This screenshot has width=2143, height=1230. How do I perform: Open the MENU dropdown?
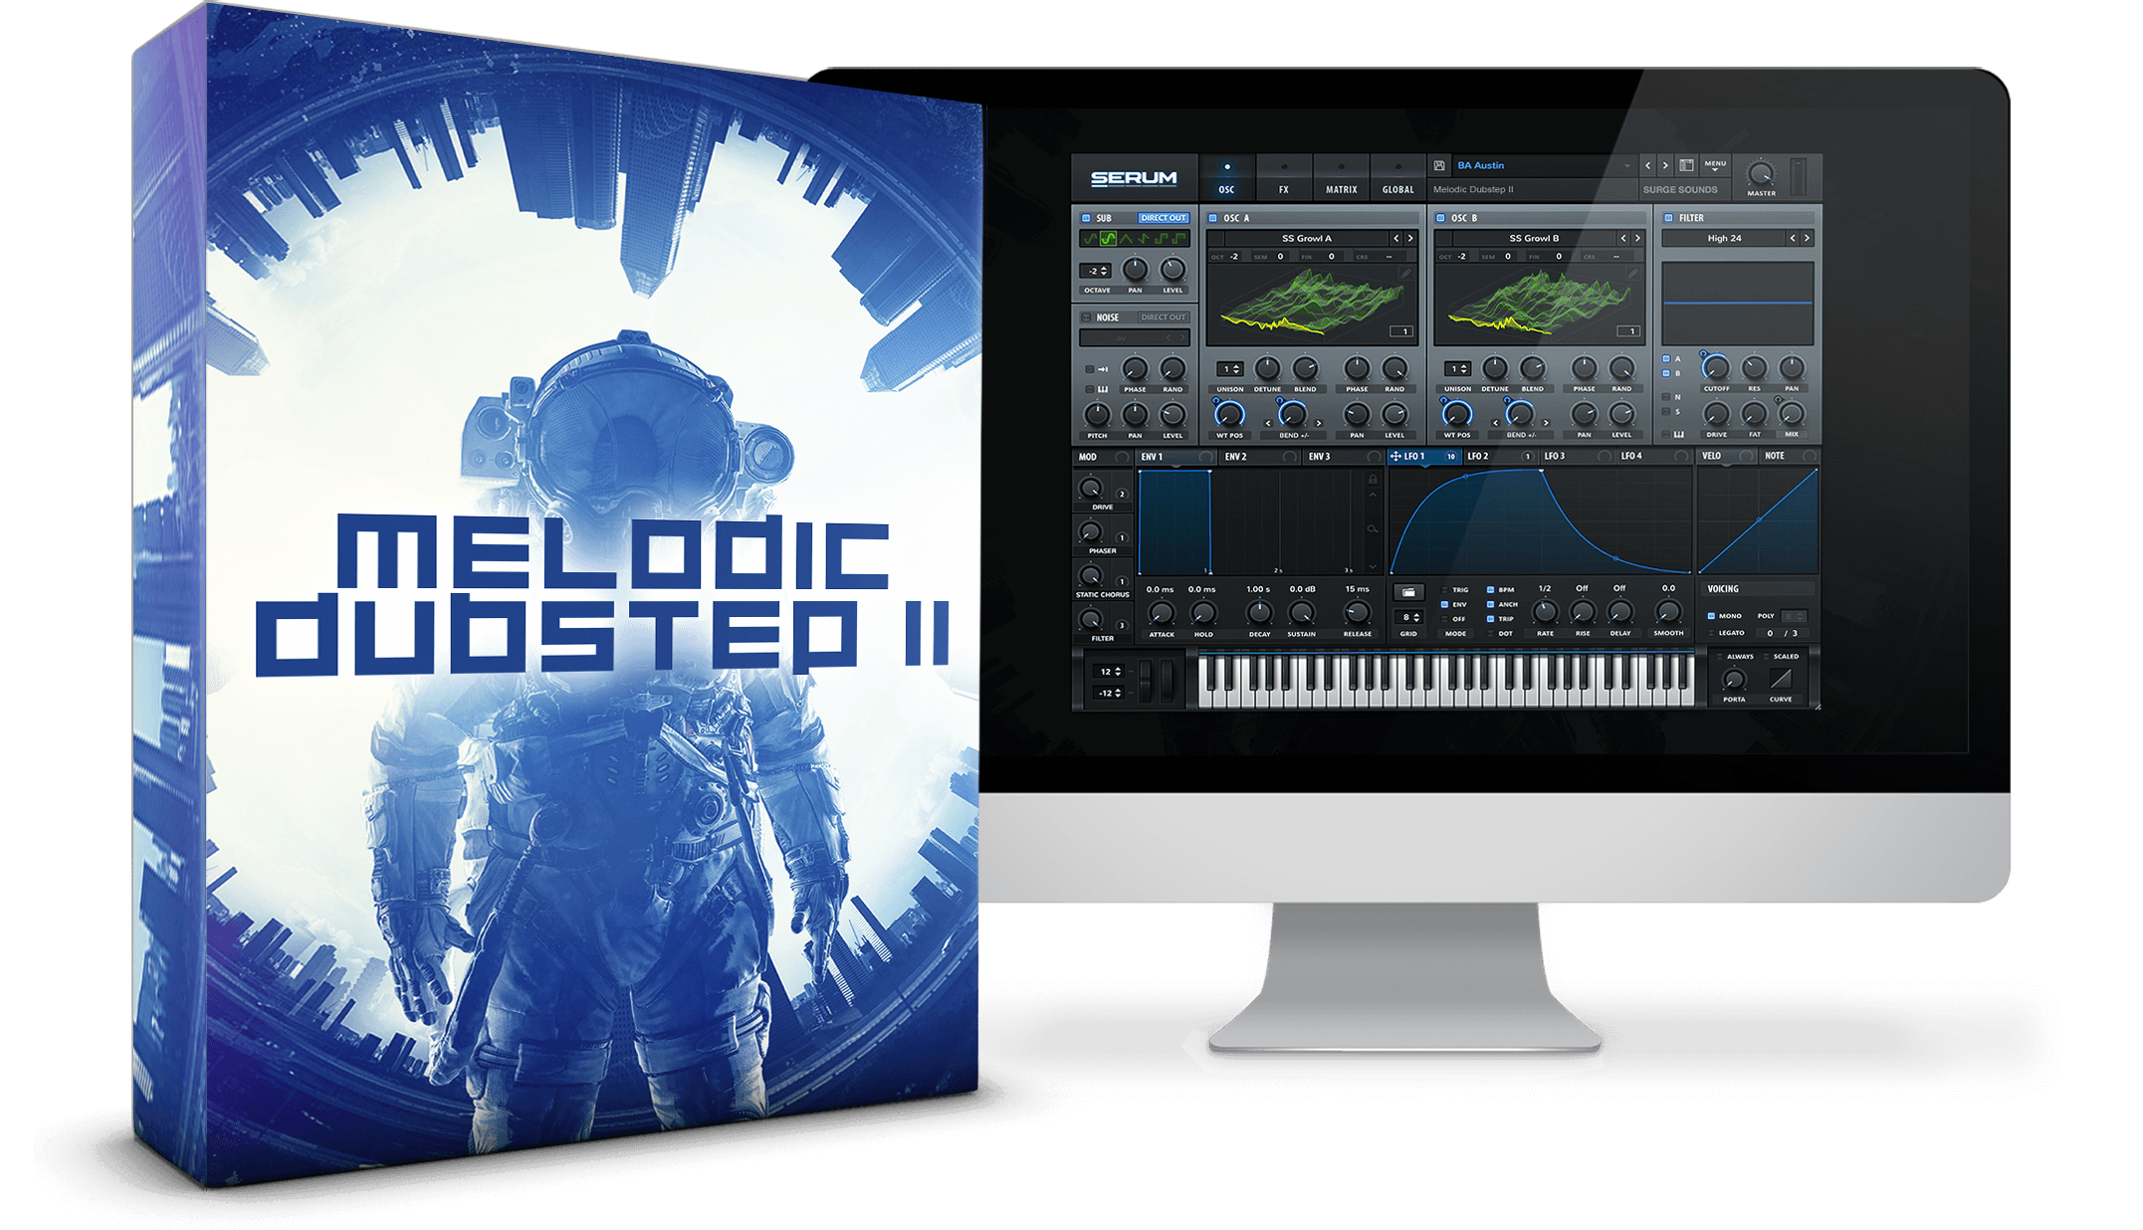point(1715,165)
